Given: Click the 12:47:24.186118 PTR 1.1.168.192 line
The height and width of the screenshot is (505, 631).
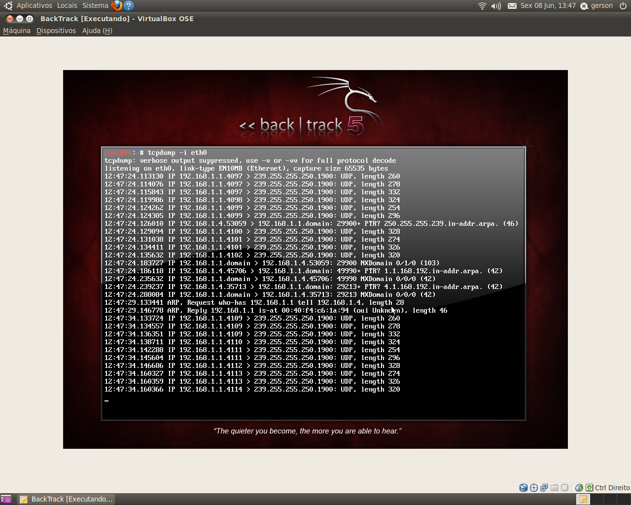Looking at the screenshot, I should tap(303, 271).
